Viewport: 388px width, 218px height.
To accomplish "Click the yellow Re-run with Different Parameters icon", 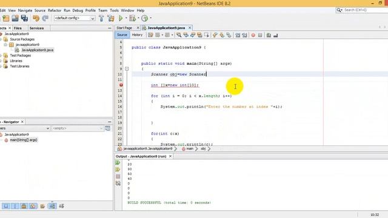I will tap(118, 170).
